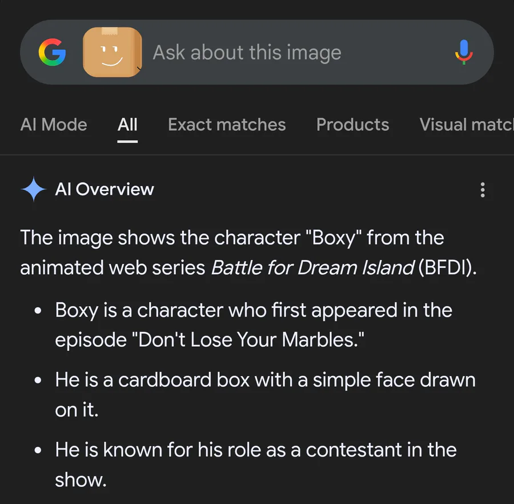Image resolution: width=514 pixels, height=504 pixels.
Task: Go to the Products tab
Action: click(x=352, y=125)
